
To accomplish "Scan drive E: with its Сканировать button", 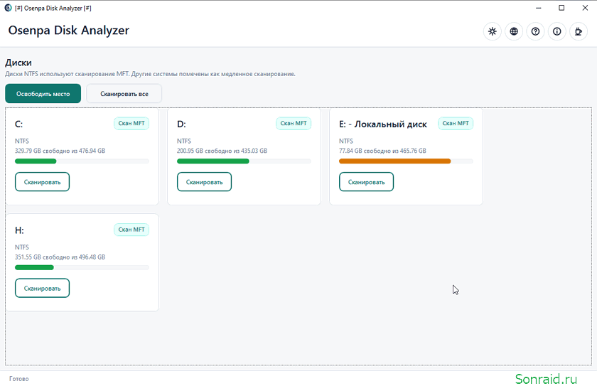I will click(x=366, y=182).
